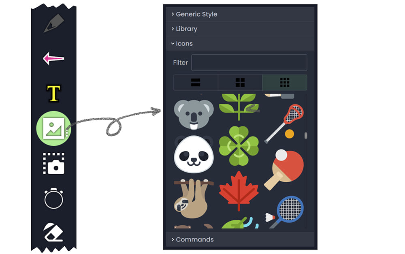Switch to small grid view
This screenshot has height=254, width=405.
point(285,82)
